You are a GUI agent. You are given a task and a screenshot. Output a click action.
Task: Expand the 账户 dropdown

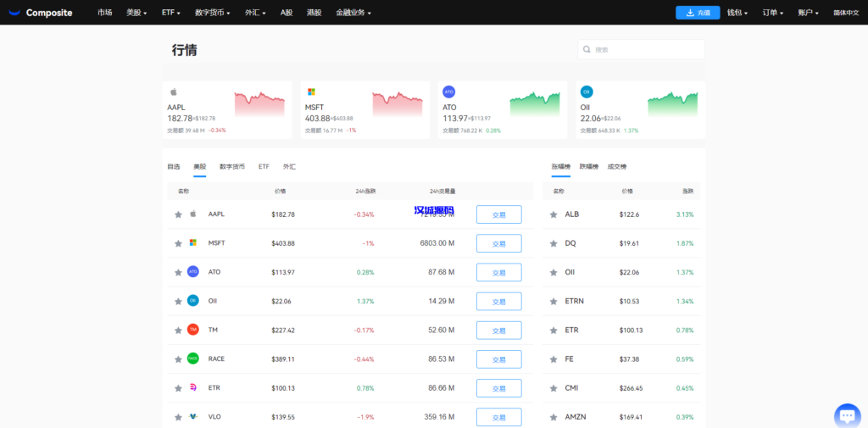click(809, 12)
